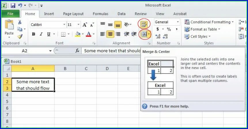This screenshot has height=129, width=248.
Task: Switch to the Page Layout tab
Action: point(73,14)
